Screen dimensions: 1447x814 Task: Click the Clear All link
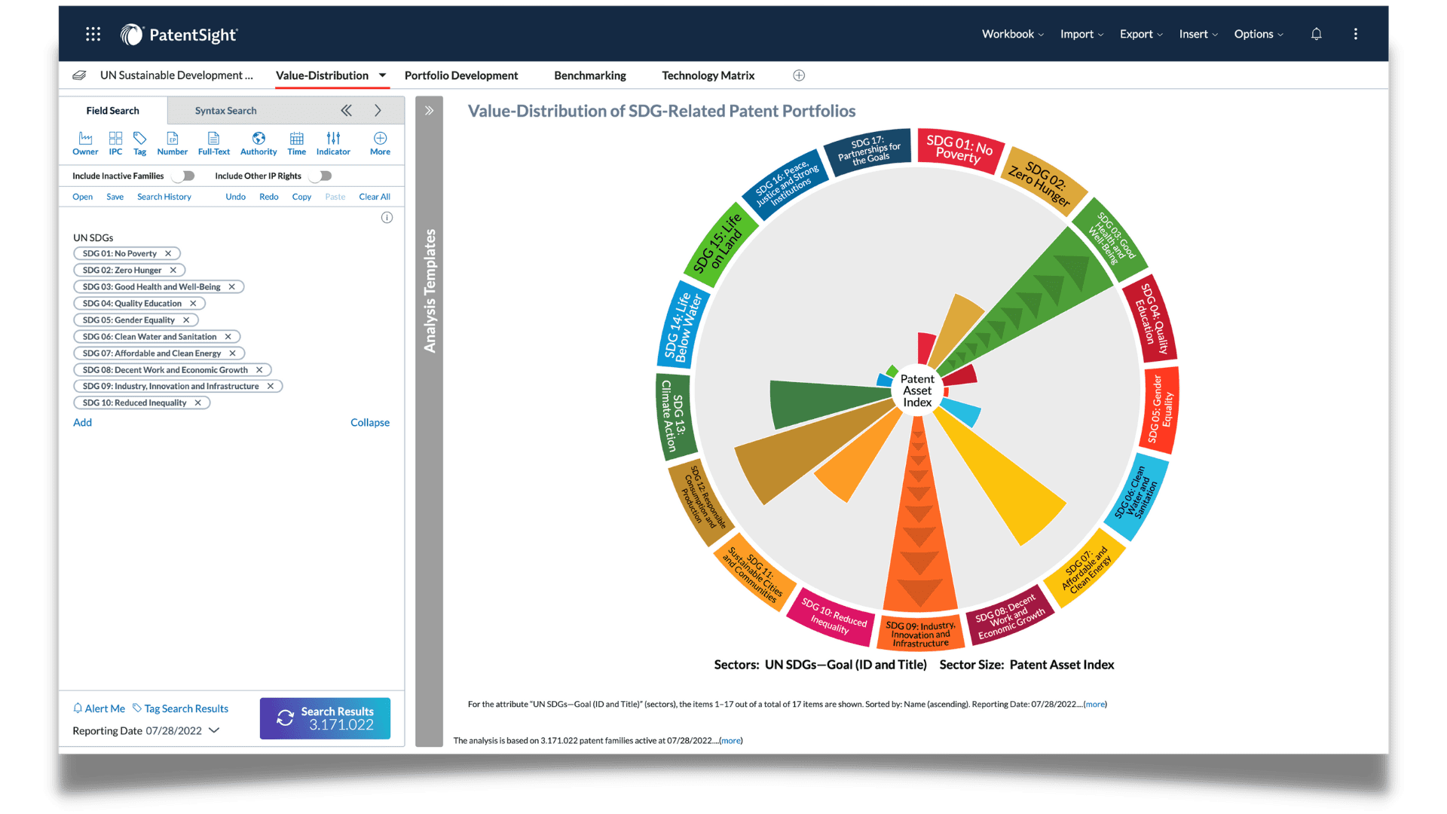(x=374, y=197)
